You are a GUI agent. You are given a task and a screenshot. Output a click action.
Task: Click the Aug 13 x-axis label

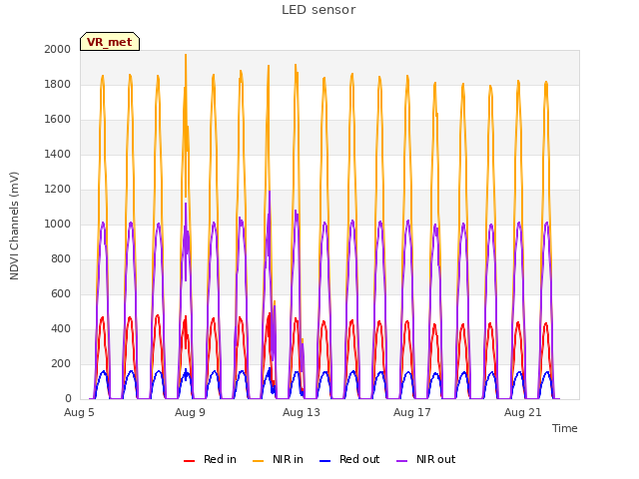(x=302, y=412)
